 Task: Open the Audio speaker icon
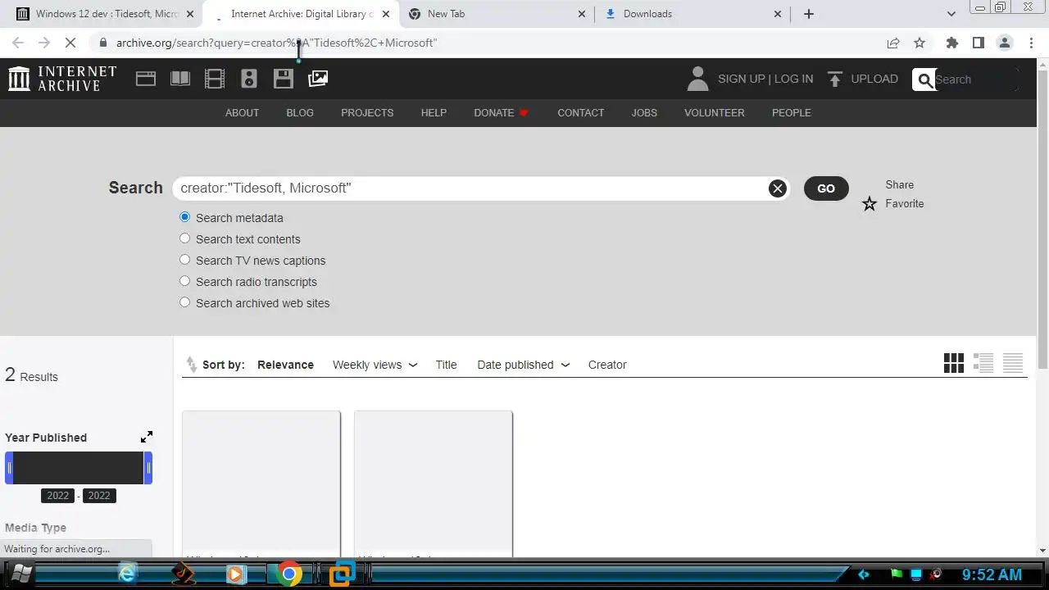coord(249,79)
